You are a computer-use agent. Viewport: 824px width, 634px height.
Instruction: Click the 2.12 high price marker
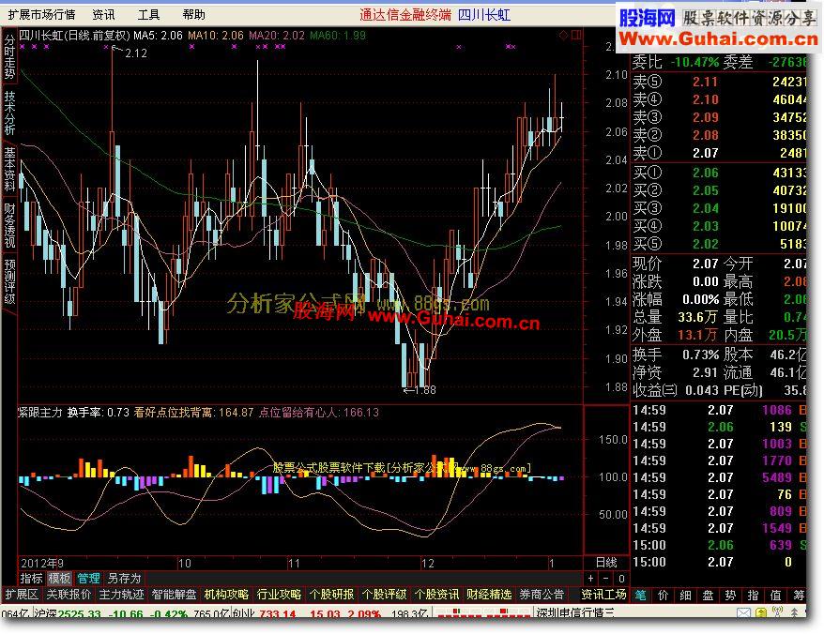(136, 53)
